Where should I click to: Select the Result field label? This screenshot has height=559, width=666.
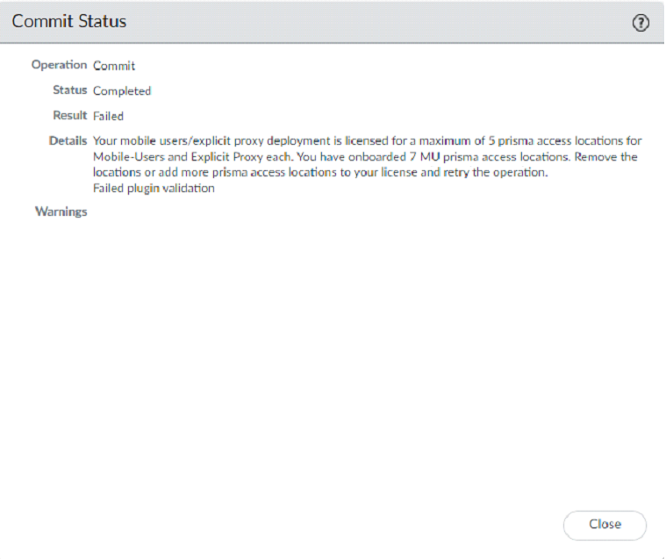70,115
